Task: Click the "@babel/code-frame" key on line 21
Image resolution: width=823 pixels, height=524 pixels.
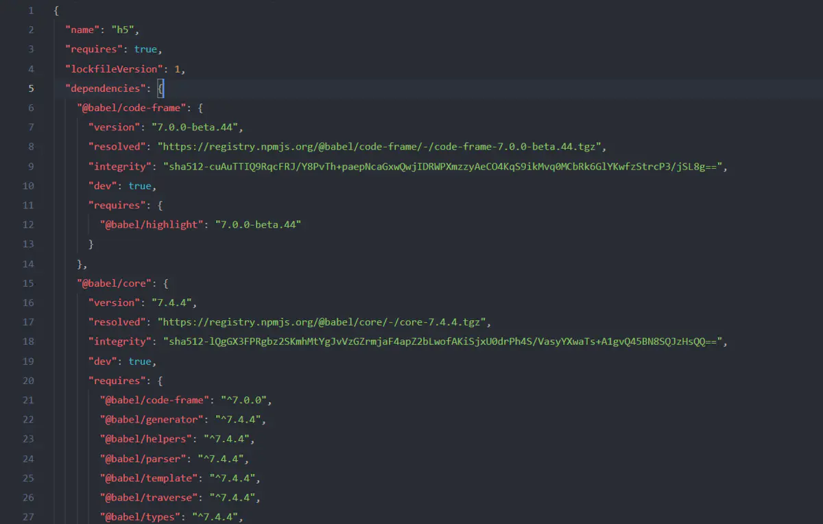Action: tap(154, 400)
